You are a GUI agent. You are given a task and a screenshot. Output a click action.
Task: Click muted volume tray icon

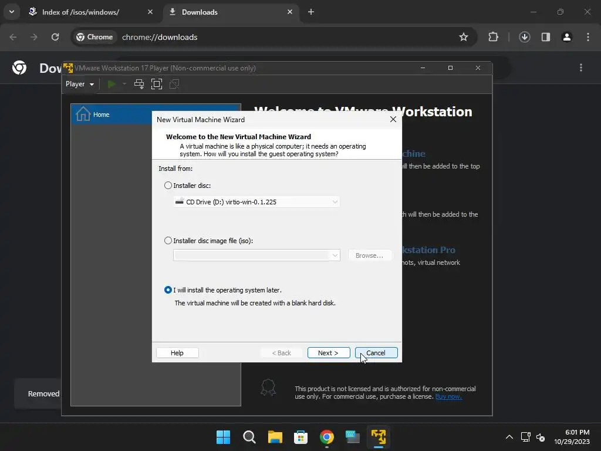[x=541, y=437]
